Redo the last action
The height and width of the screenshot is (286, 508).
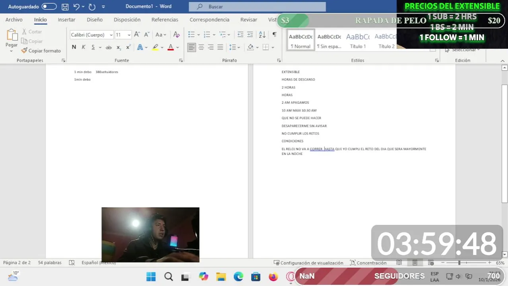click(x=92, y=7)
